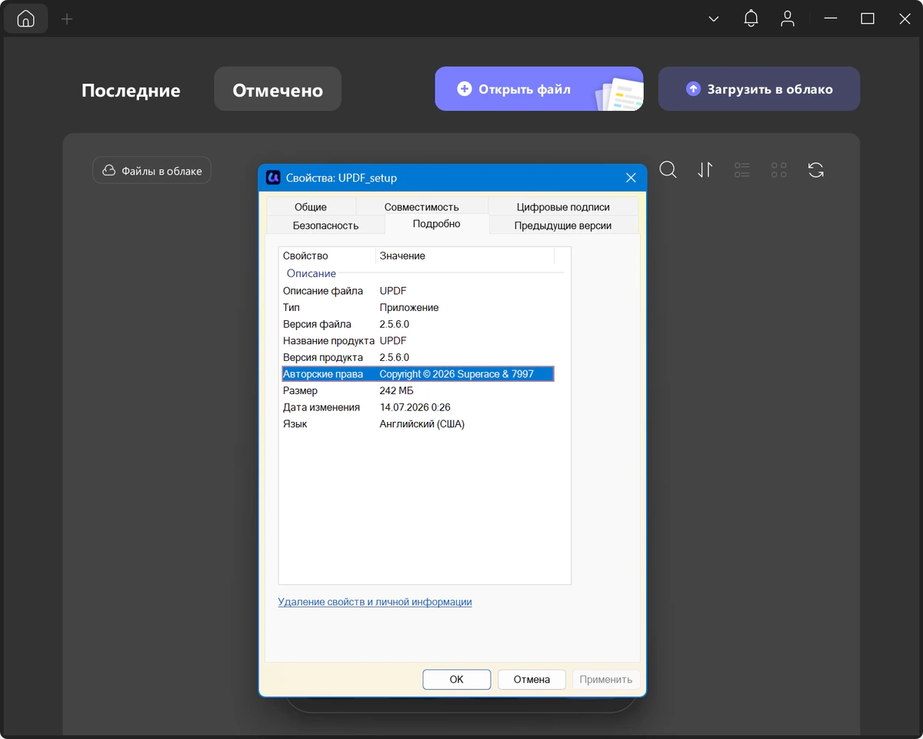Select the Авторские права row
923x739 pixels.
(x=418, y=374)
